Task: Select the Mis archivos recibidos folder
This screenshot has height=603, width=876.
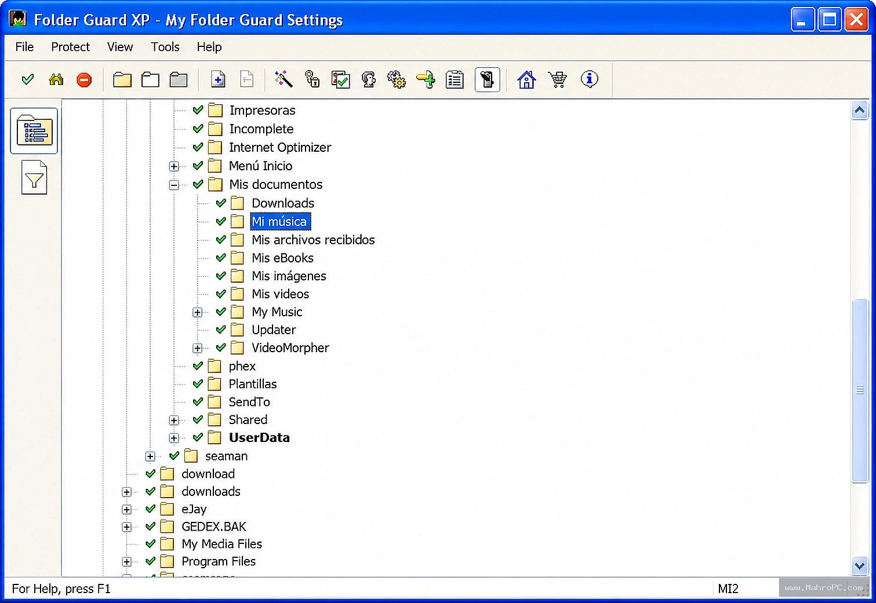Action: (313, 240)
